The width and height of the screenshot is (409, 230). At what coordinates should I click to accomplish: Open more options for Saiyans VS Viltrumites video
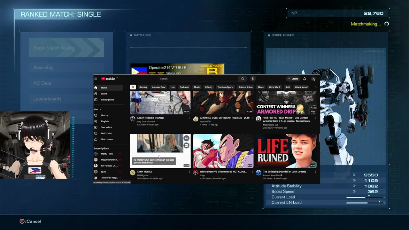tap(252, 172)
